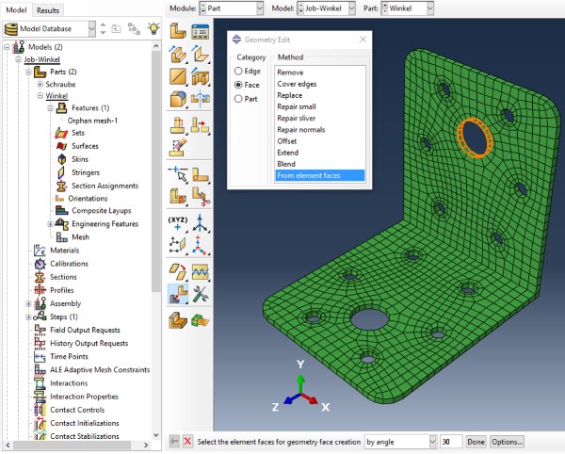Expand the Engineering Features node
The width and height of the screenshot is (565, 454).
(x=51, y=224)
